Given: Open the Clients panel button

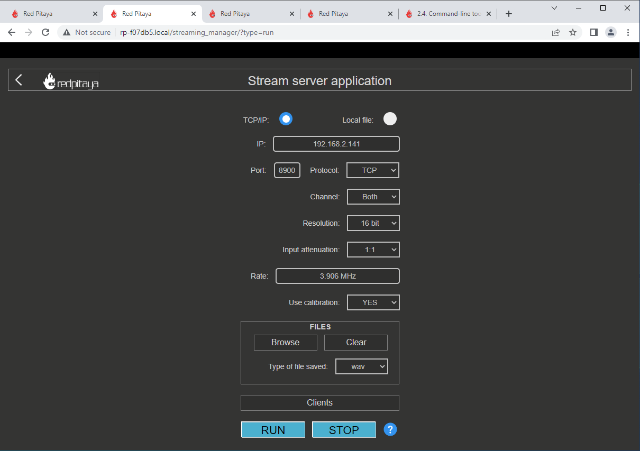Looking at the screenshot, I should [320, 403].
